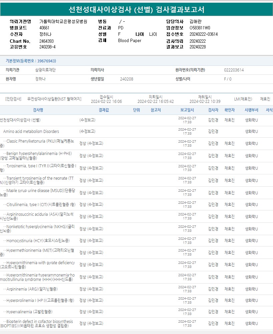
Task: Open the 기본정보 registration number section header
Action: [31, 61]
